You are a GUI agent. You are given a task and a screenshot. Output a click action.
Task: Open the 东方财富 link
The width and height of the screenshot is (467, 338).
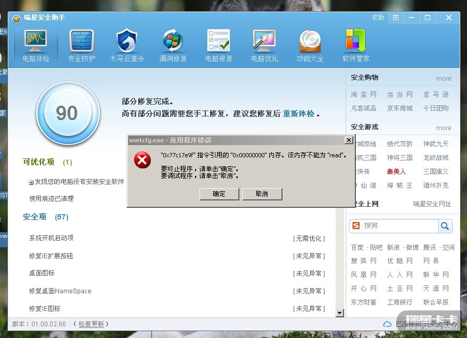point(363,302)
